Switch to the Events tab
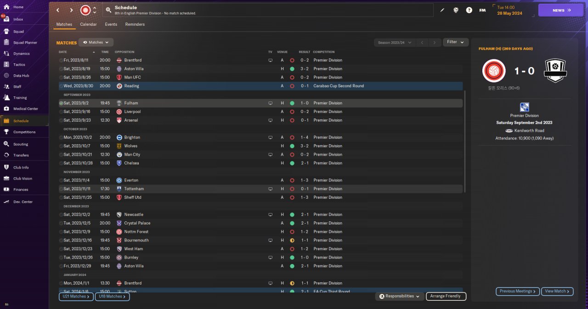This screenshot has width=588, height=309. [x=111, y=24]
